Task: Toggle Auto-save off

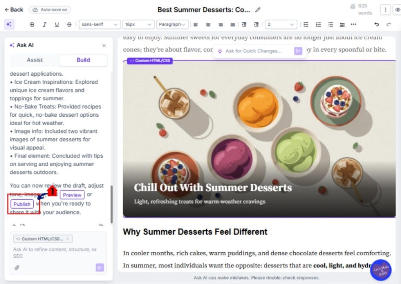Action: [x=50, y=9]
